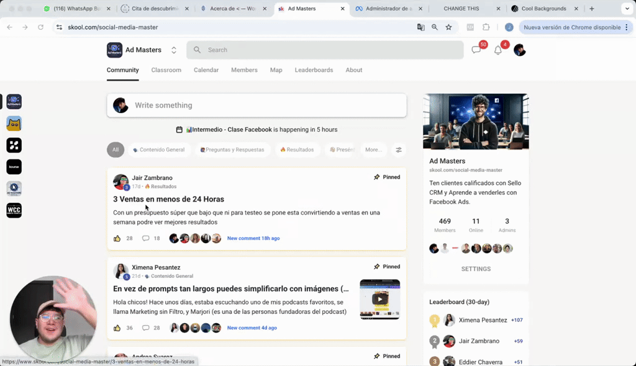Expand the group switcher arrows
Screen dimensions: 636x366
point(174,50)
